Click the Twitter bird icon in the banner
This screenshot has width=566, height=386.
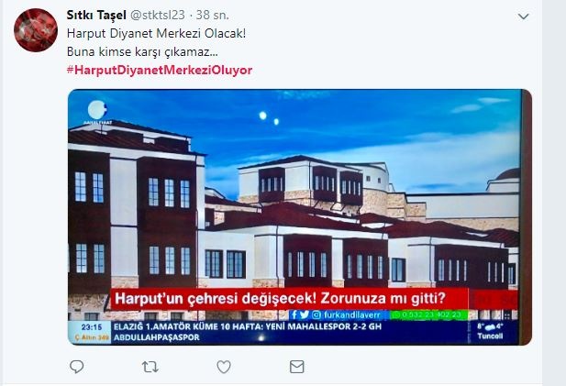pos(305,314)
